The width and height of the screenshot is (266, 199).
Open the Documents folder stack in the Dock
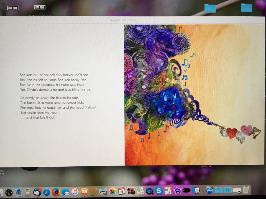(x=218, y=190)
